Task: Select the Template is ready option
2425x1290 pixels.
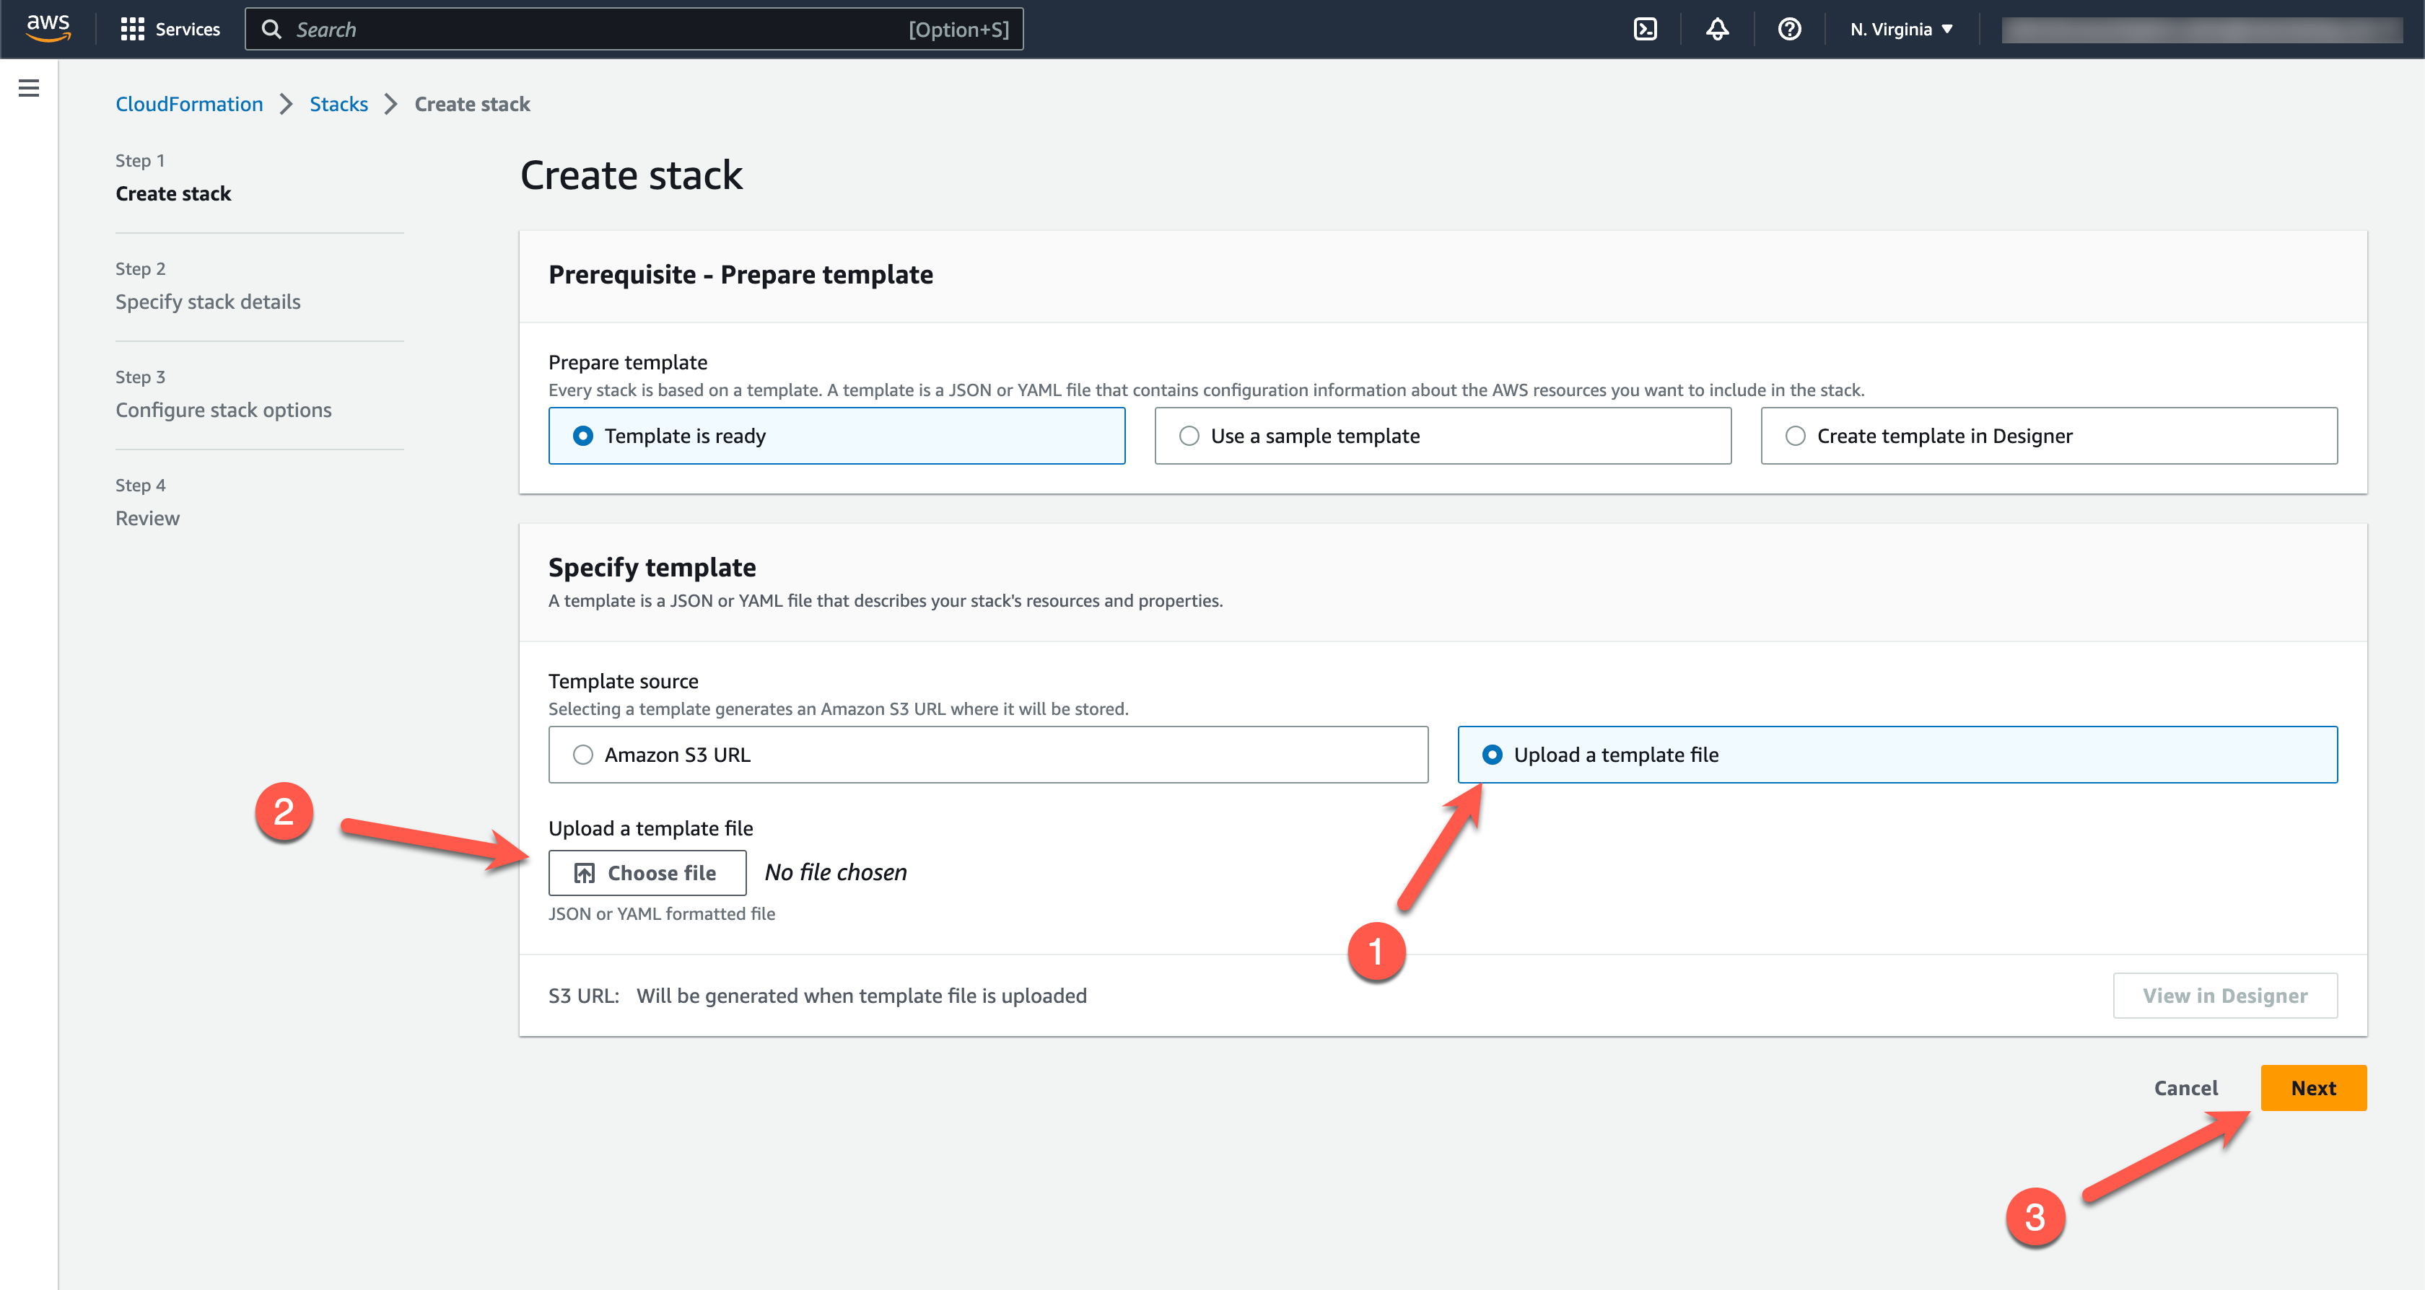Action: (x=582, y=436)
